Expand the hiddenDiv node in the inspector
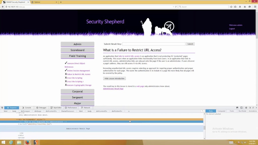This screenshot has height=145, width=258. 17,120
